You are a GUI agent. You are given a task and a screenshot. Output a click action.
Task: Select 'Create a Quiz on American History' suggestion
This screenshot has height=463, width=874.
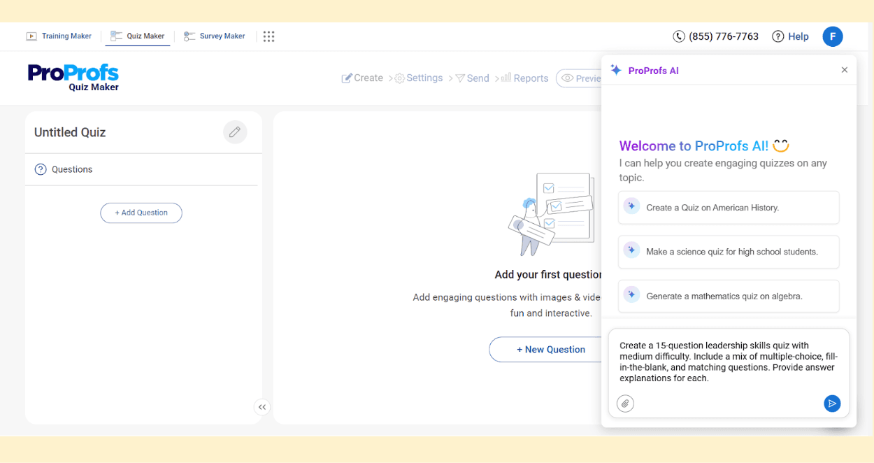[728, 208]
